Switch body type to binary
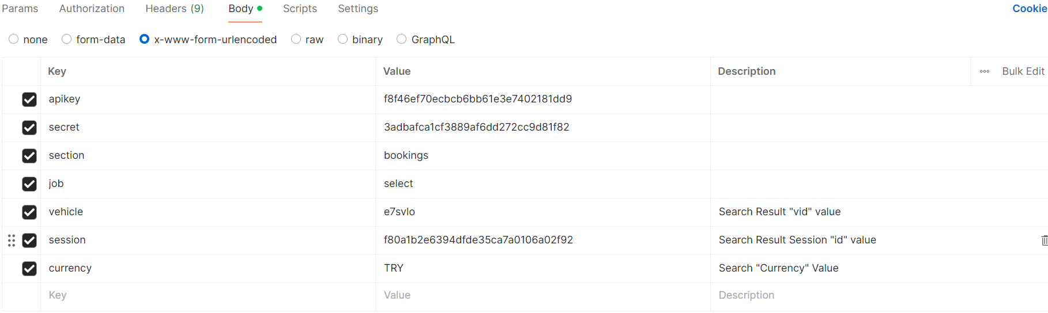Image resolution: width=1048 pixels, height=313 pixels. [343, 39]
